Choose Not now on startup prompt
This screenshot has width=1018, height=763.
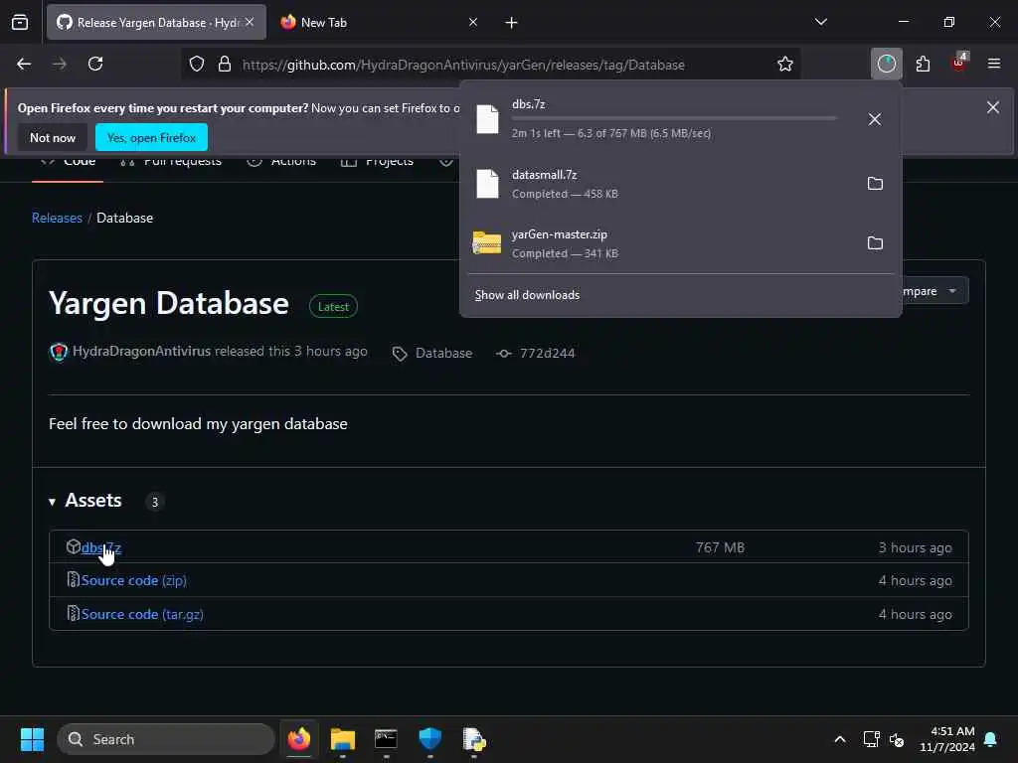53,137
